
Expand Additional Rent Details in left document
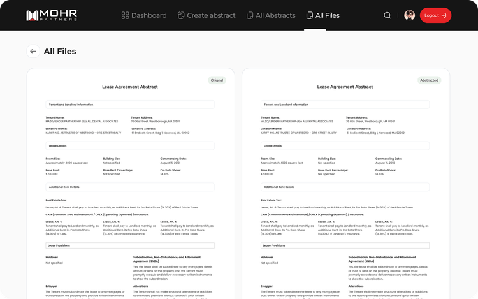tap(129, 187)
